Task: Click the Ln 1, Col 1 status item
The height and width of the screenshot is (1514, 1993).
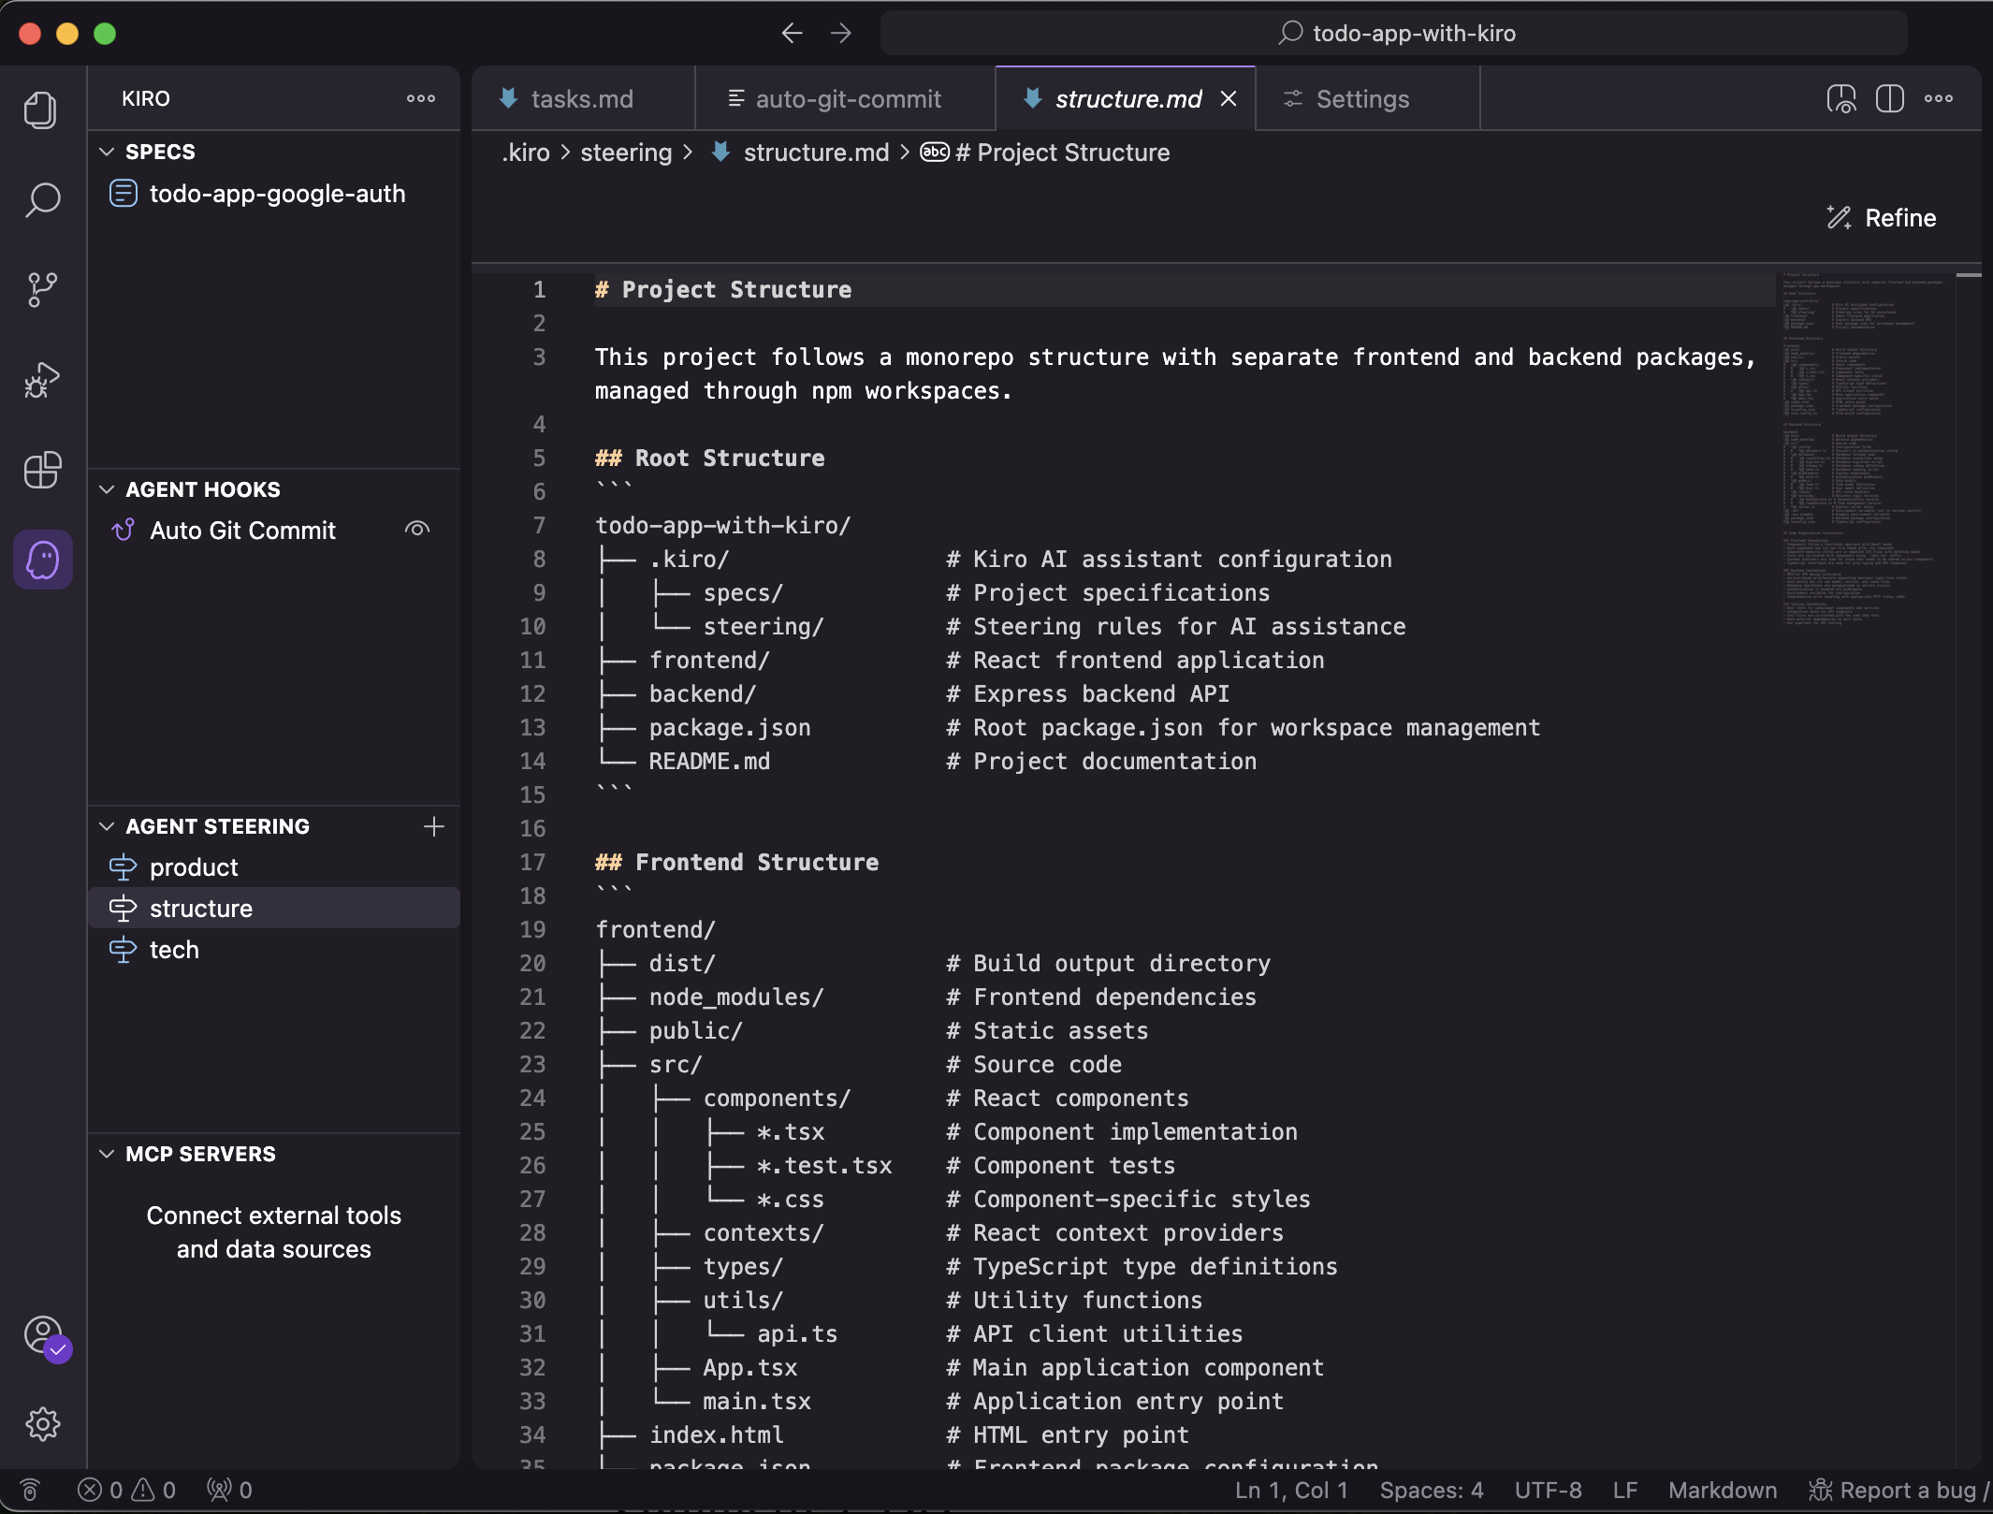Action: (x=1291, y=1490)
